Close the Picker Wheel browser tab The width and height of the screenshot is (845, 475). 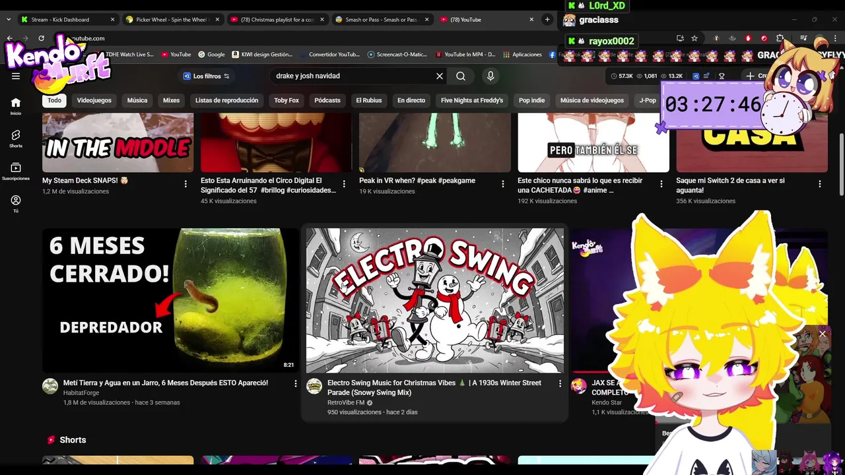pos(217,20)
